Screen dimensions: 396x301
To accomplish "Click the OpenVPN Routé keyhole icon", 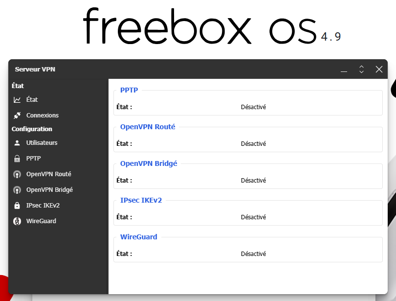I will [x=17, y=174].
